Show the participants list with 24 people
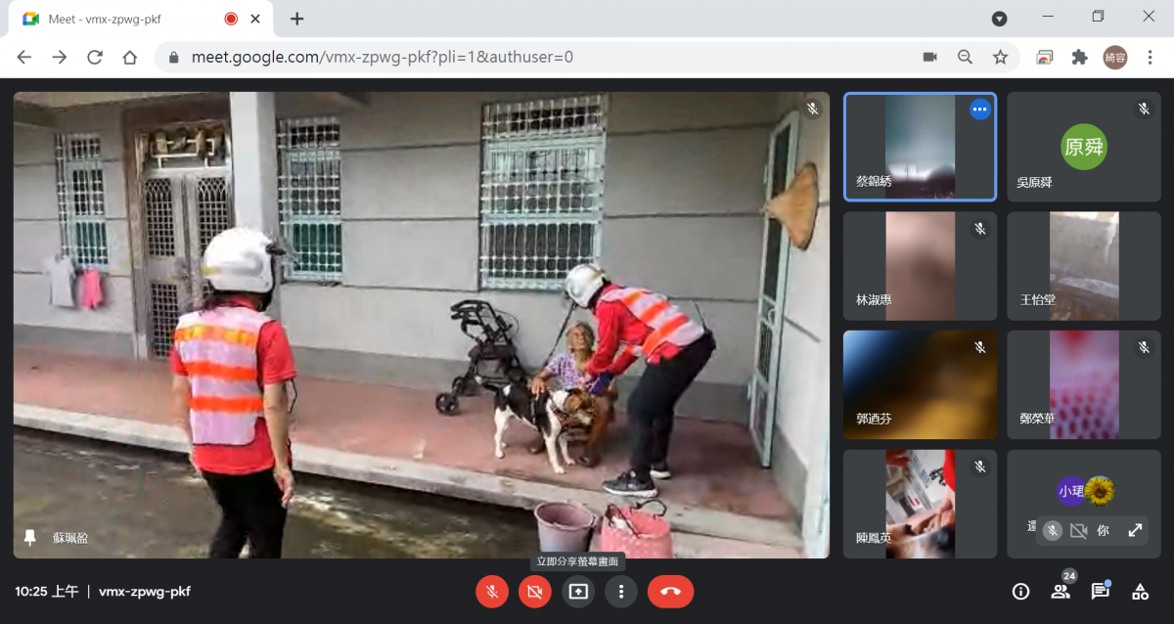Viewport: 1174px width, 624px height. (1061, 591)
